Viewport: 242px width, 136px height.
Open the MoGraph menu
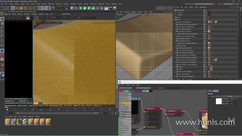(51, 4)
